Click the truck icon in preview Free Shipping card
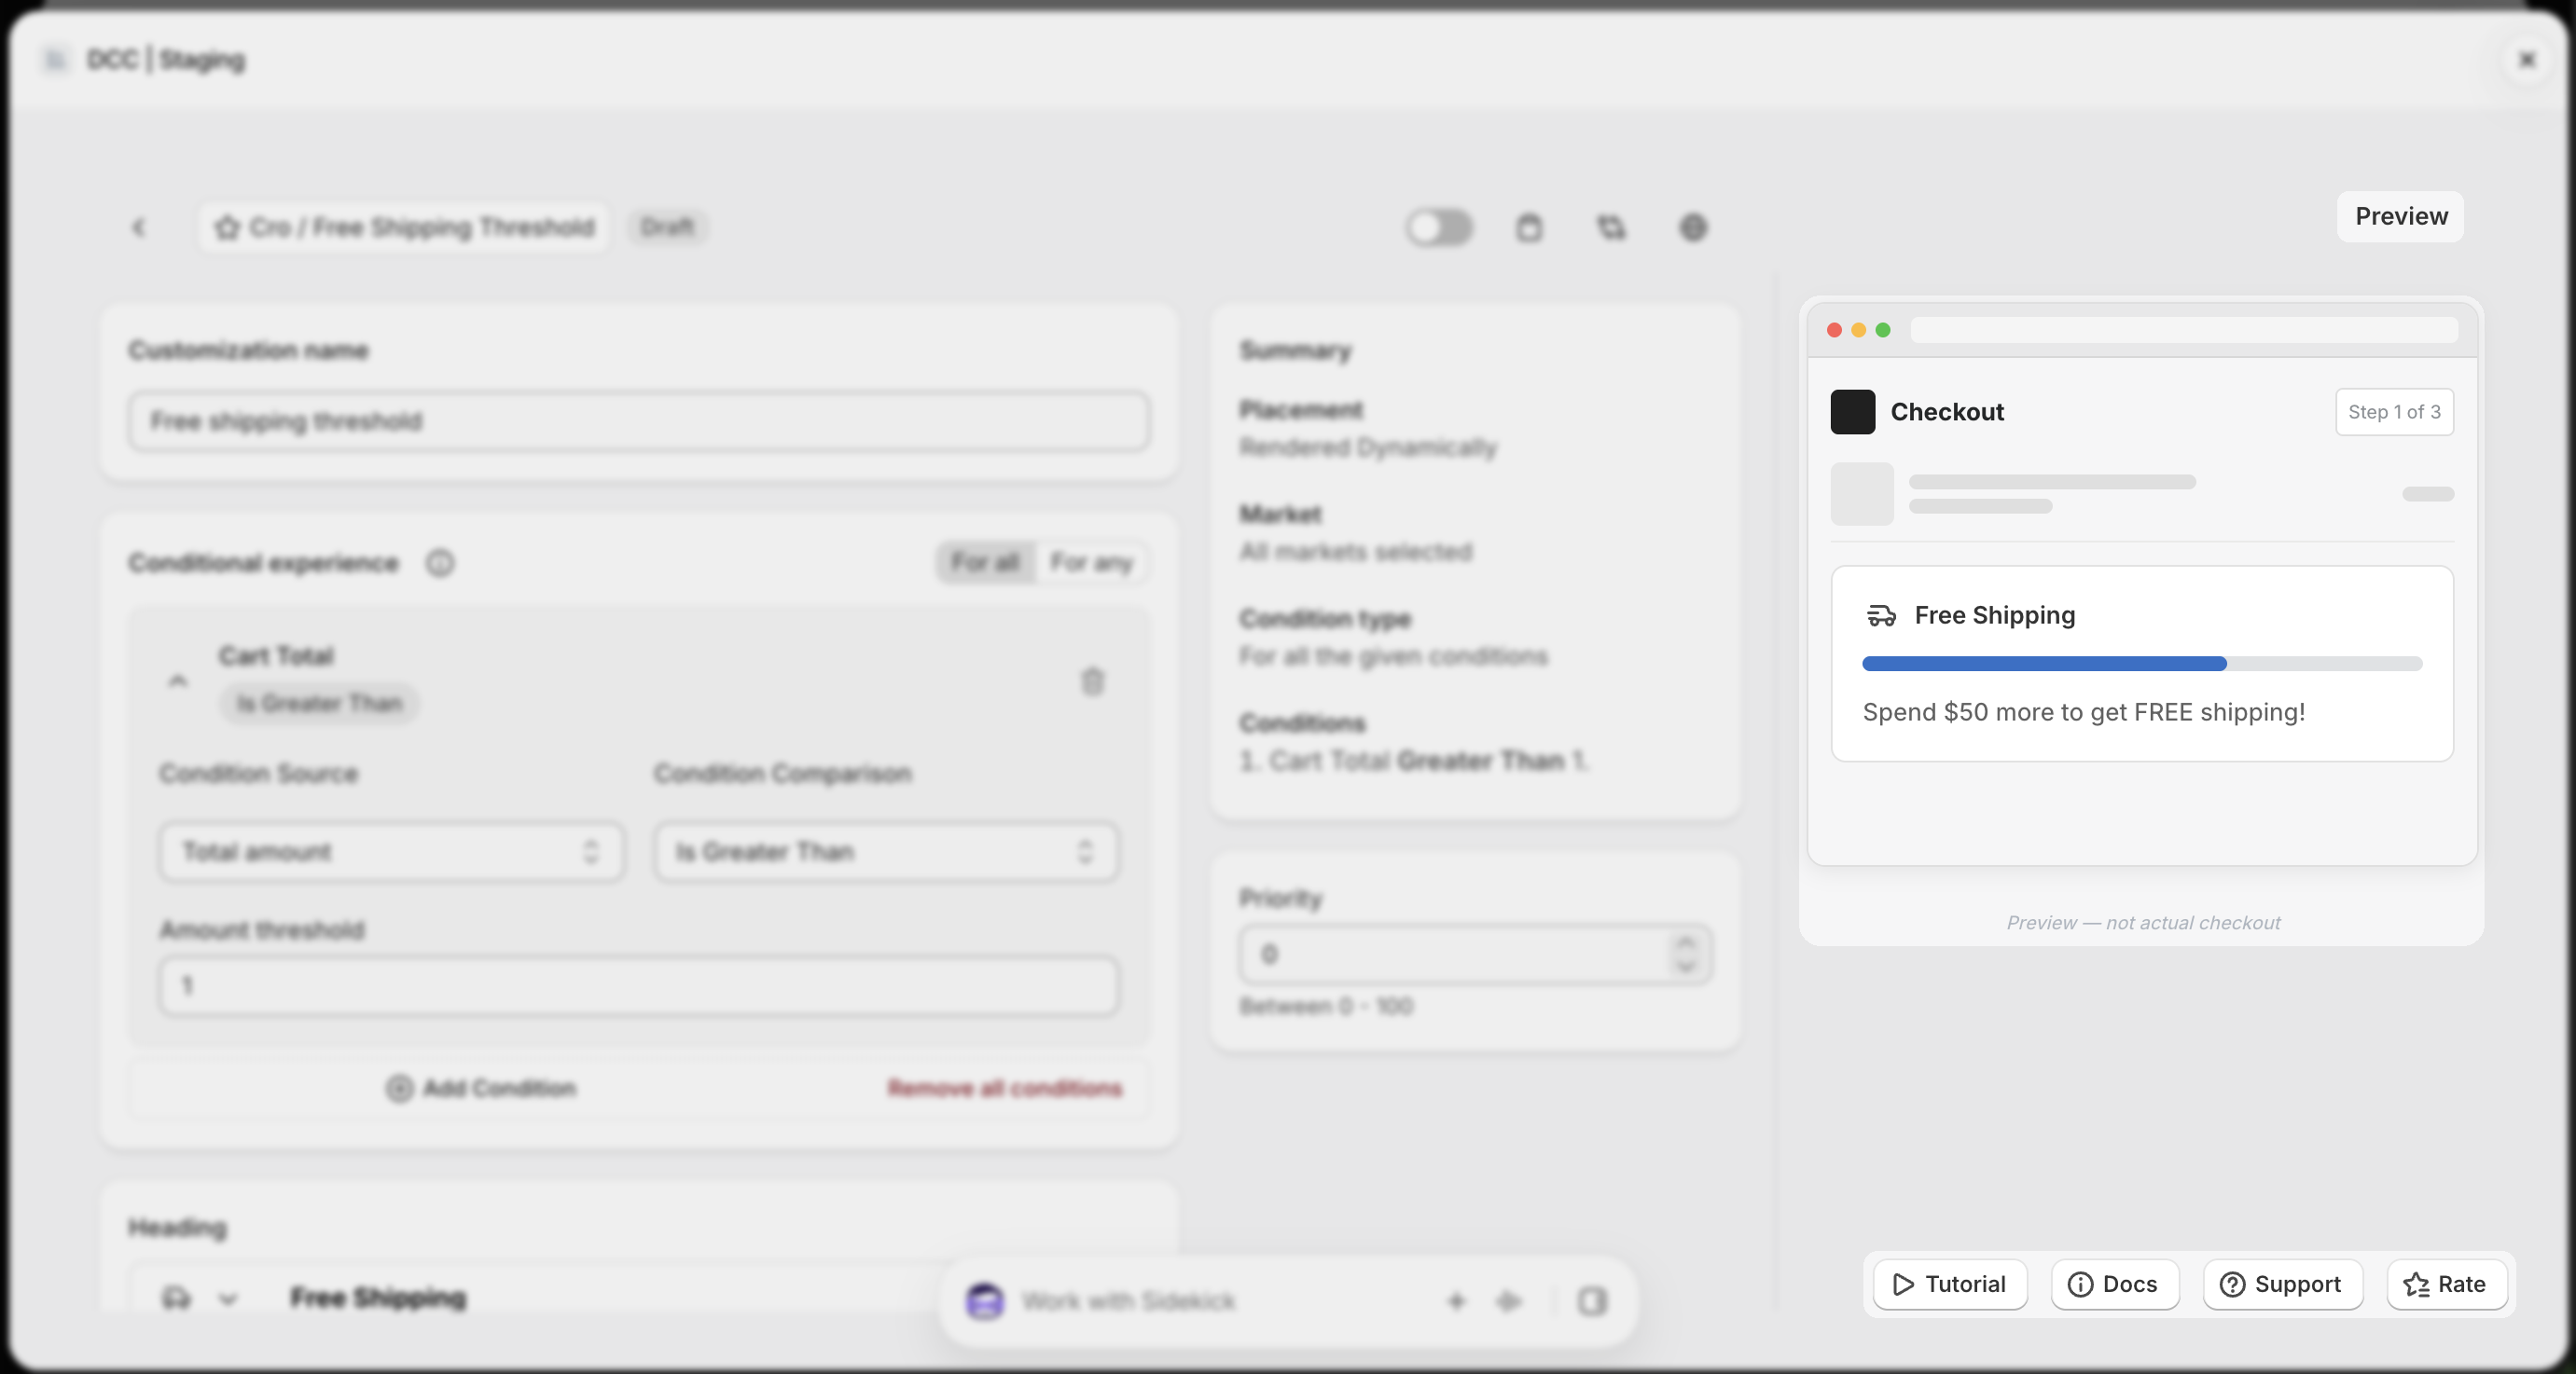This screenshot has width=2576, height=1374. pyautogui.click(x=1881, y=615)
